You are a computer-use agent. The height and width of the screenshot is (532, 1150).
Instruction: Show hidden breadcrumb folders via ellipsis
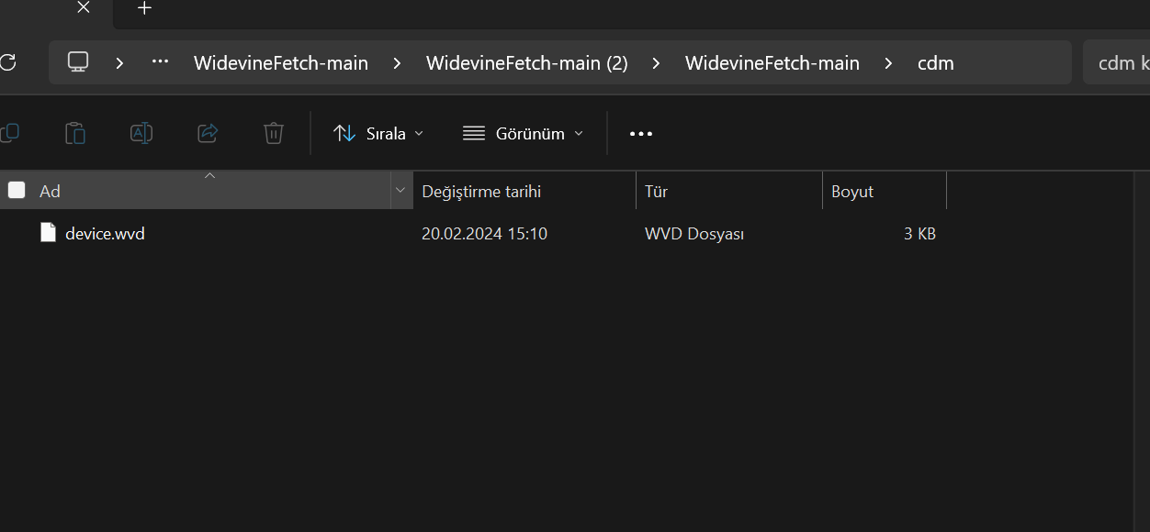(161, 62)
